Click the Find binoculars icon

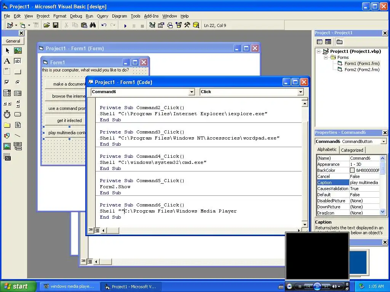click(x=93, y=25)
